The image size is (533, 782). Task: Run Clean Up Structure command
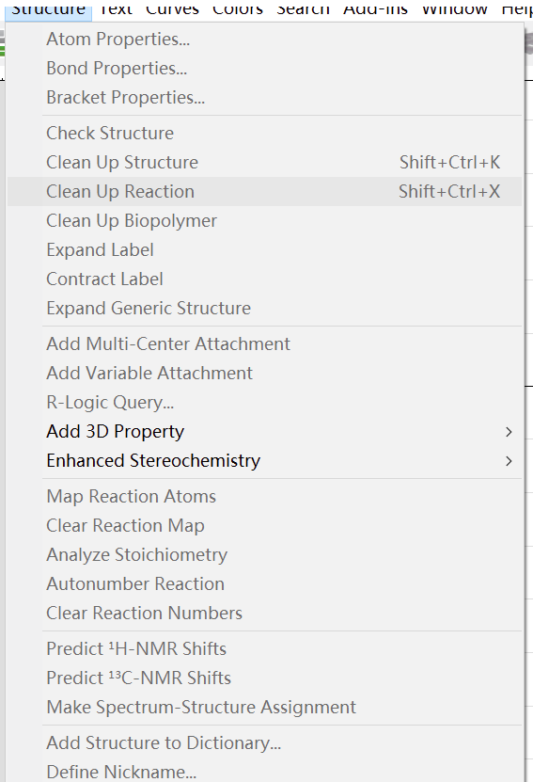[x=264, y=162]
